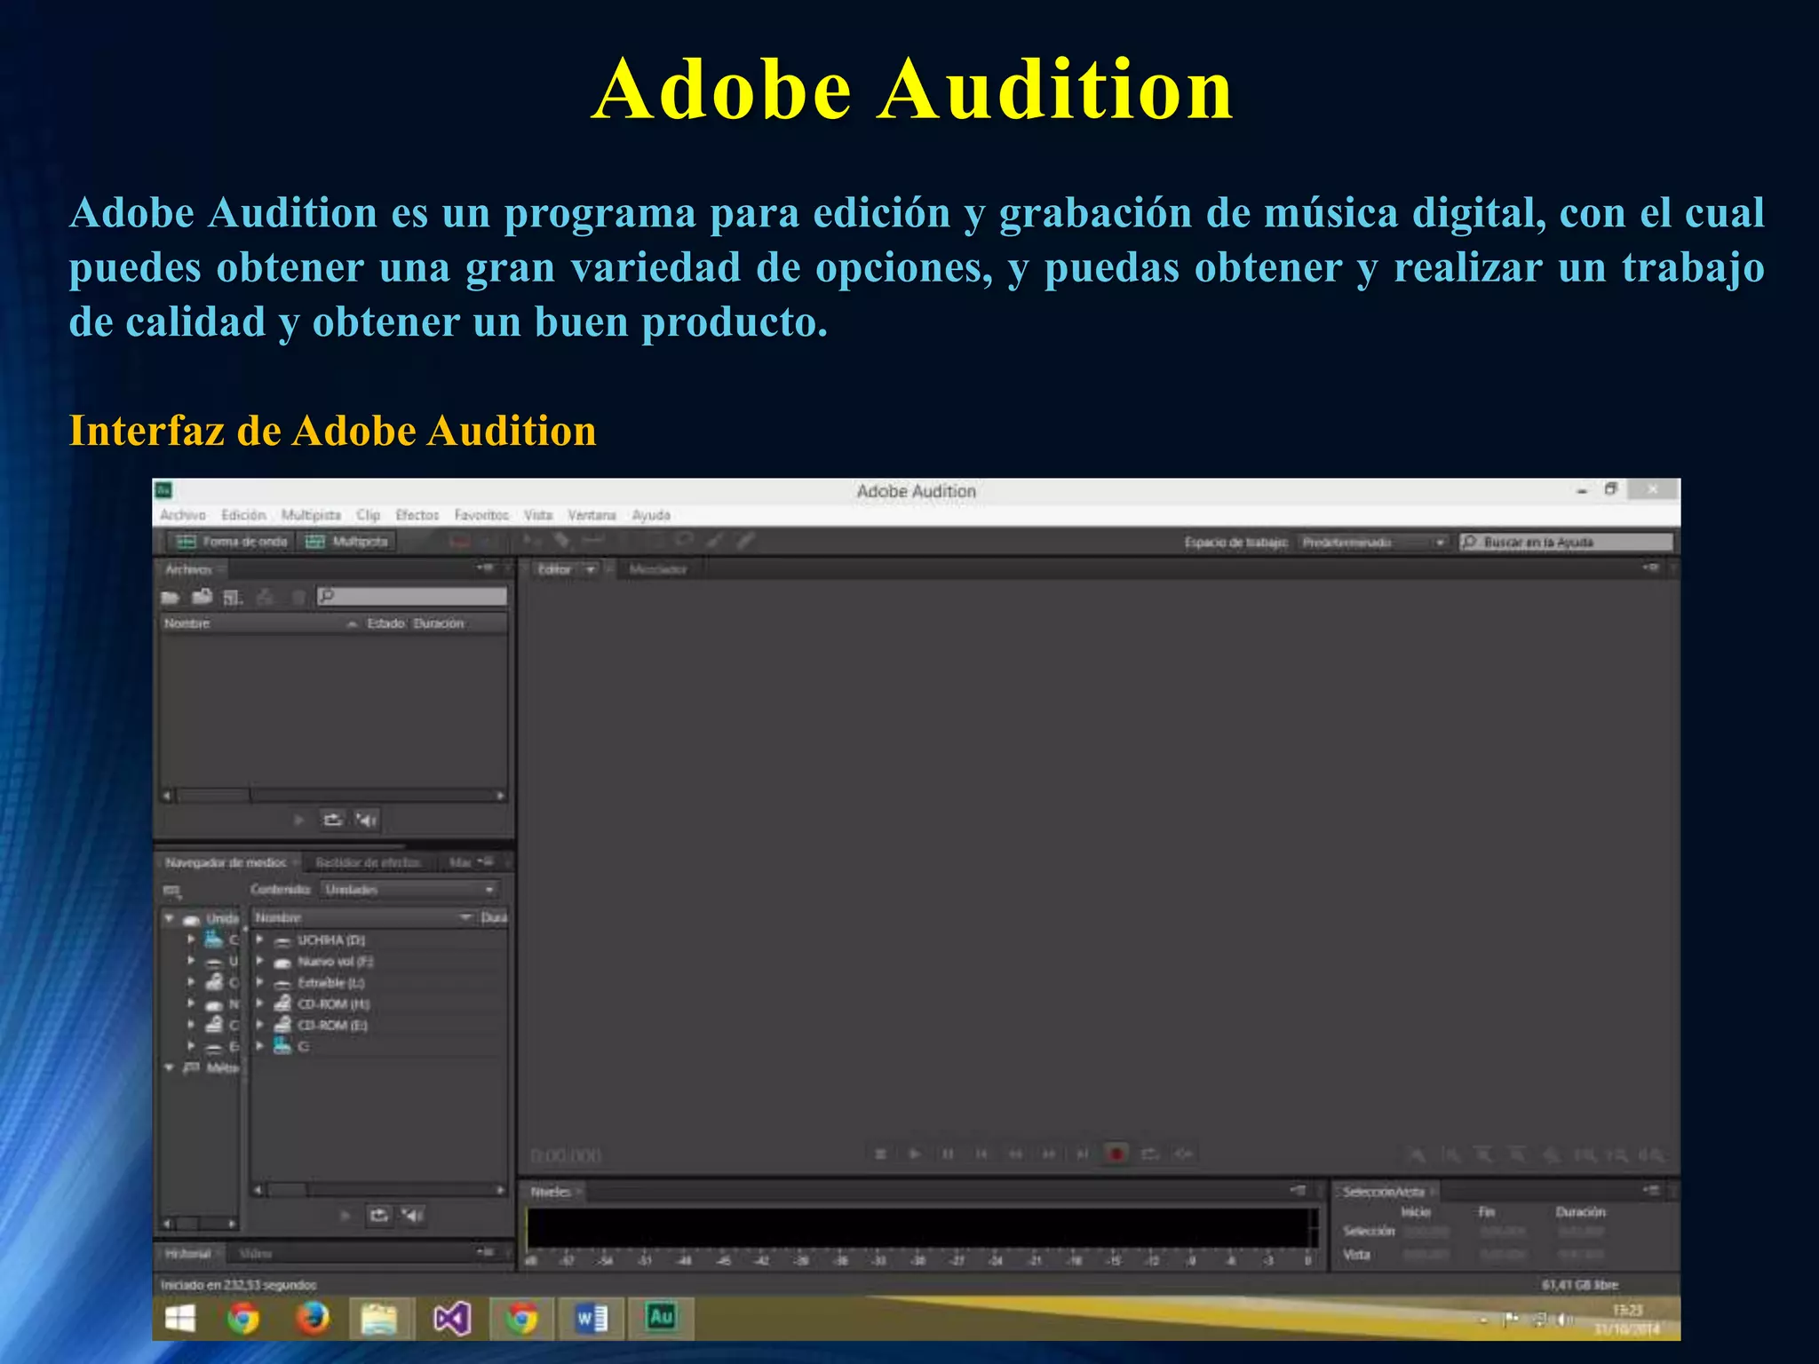Open the Mezclador tab
This screenshot has height=1364, width=1819.
pos(658,569)
